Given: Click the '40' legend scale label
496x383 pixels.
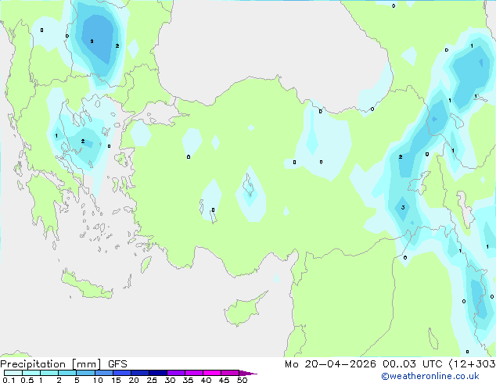Looking at the screenshot, I should [x=206, y=380].
